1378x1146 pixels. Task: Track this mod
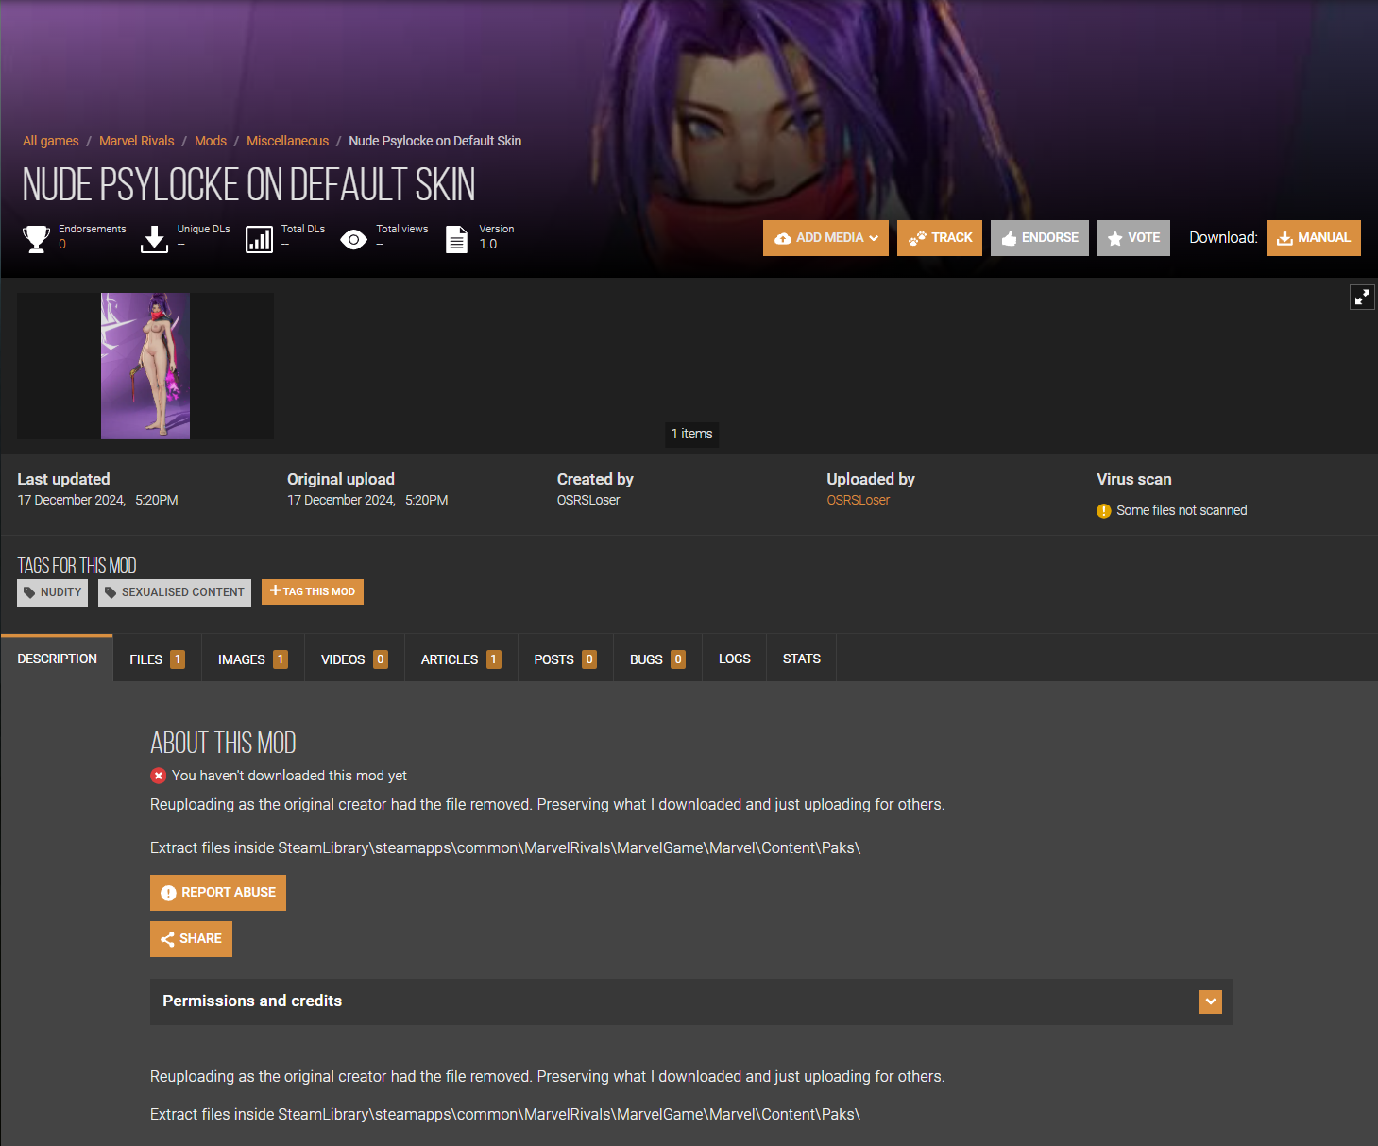(x=939, y=238)
